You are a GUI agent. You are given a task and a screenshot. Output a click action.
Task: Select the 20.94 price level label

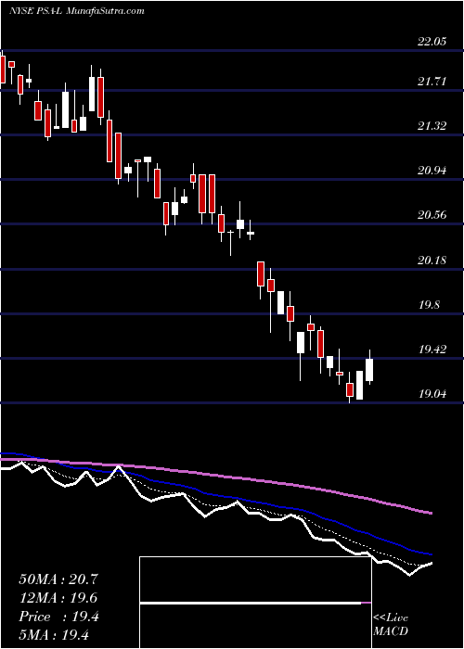432,170
